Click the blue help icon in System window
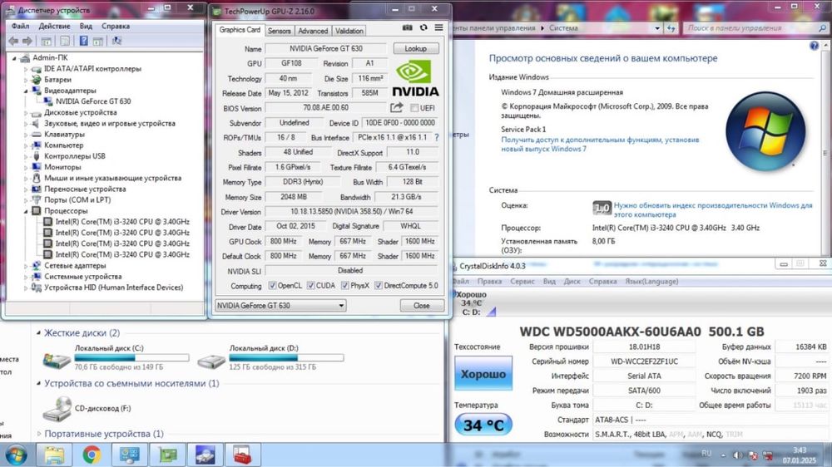 (x=814, y=46)
